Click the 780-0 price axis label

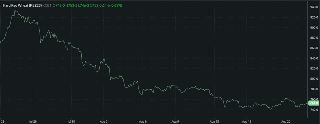(314, 89)
